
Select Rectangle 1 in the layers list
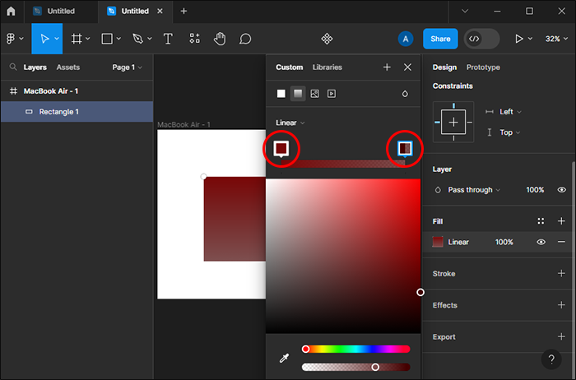coord(58,112)
